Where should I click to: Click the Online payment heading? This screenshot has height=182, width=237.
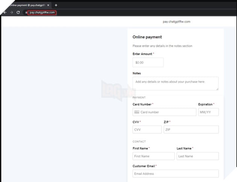(x=147, y=37)
